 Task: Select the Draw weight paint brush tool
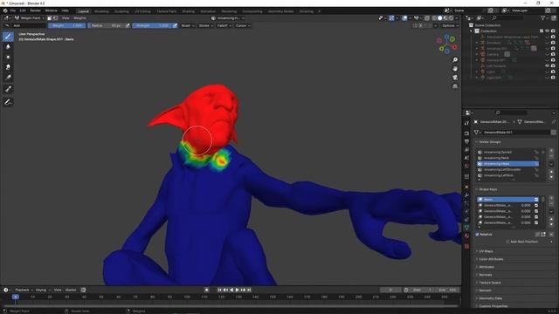pyautogui.click(x=8, y=37)
